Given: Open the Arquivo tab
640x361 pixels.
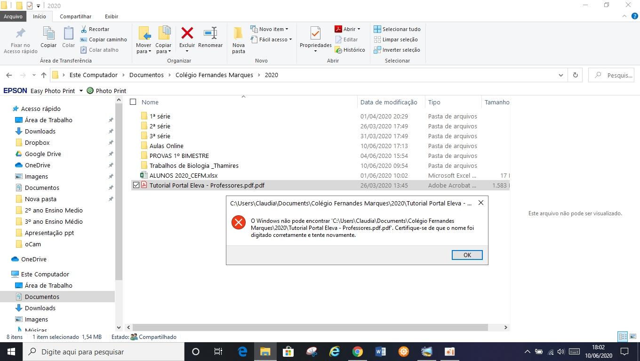Looking at the screenshot, I should pyautogui.click(x=13, y=16).
